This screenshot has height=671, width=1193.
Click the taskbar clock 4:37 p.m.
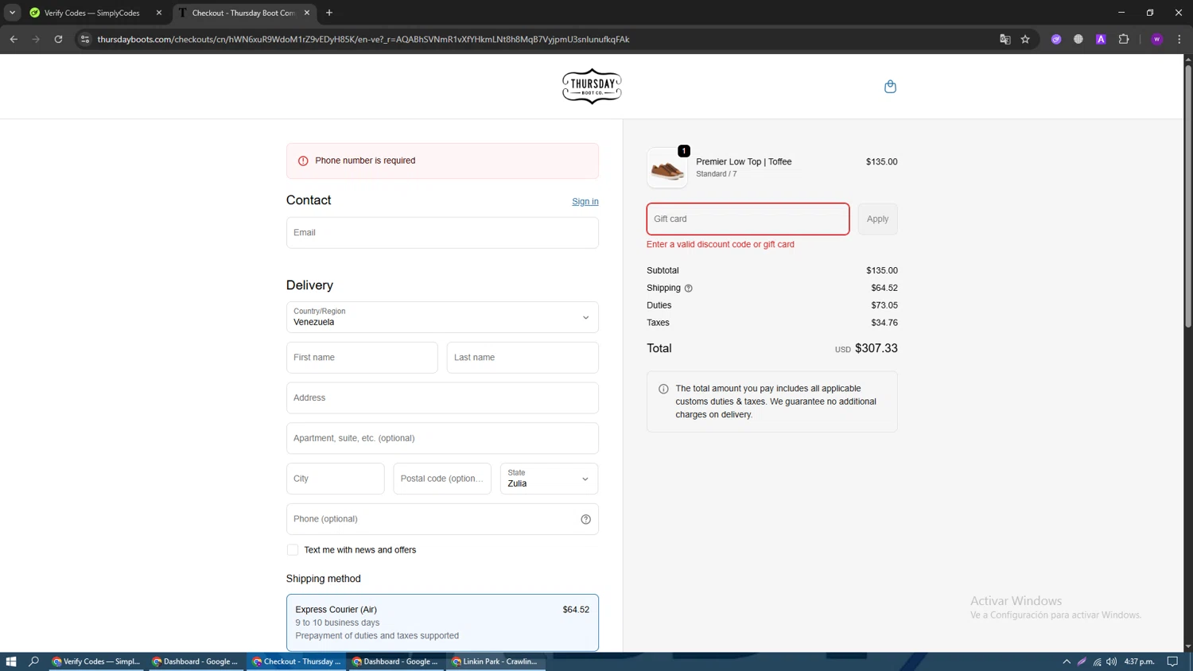1140,661
